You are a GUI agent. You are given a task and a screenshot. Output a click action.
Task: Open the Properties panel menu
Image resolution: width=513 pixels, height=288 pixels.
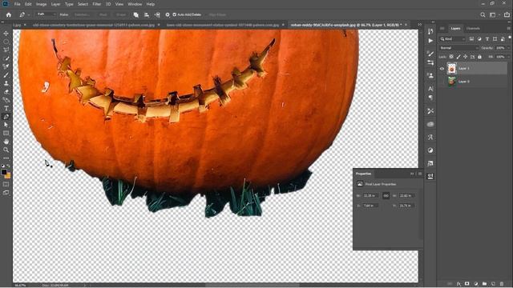coord(420,174)
